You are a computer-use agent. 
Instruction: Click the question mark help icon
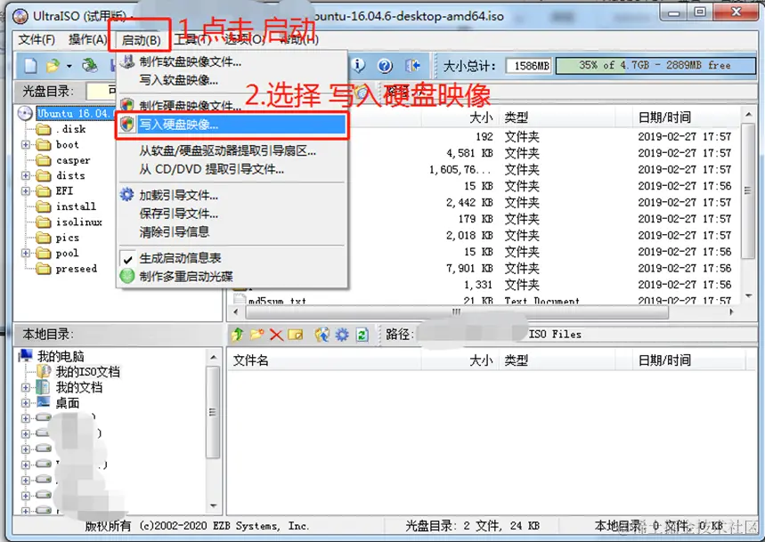[386, 65]
